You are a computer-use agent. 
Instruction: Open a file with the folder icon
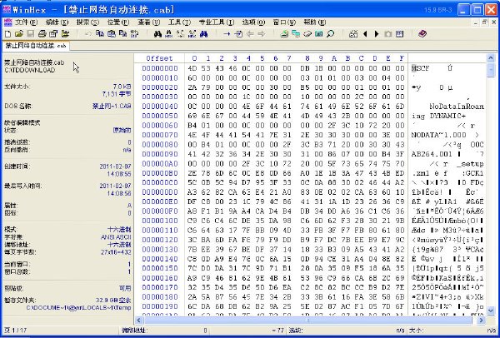(19, 34)
